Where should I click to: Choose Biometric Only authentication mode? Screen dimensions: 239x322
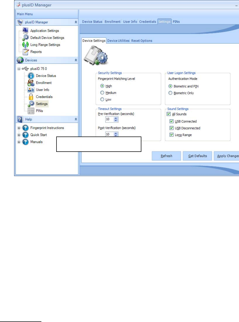click(171, 93)
